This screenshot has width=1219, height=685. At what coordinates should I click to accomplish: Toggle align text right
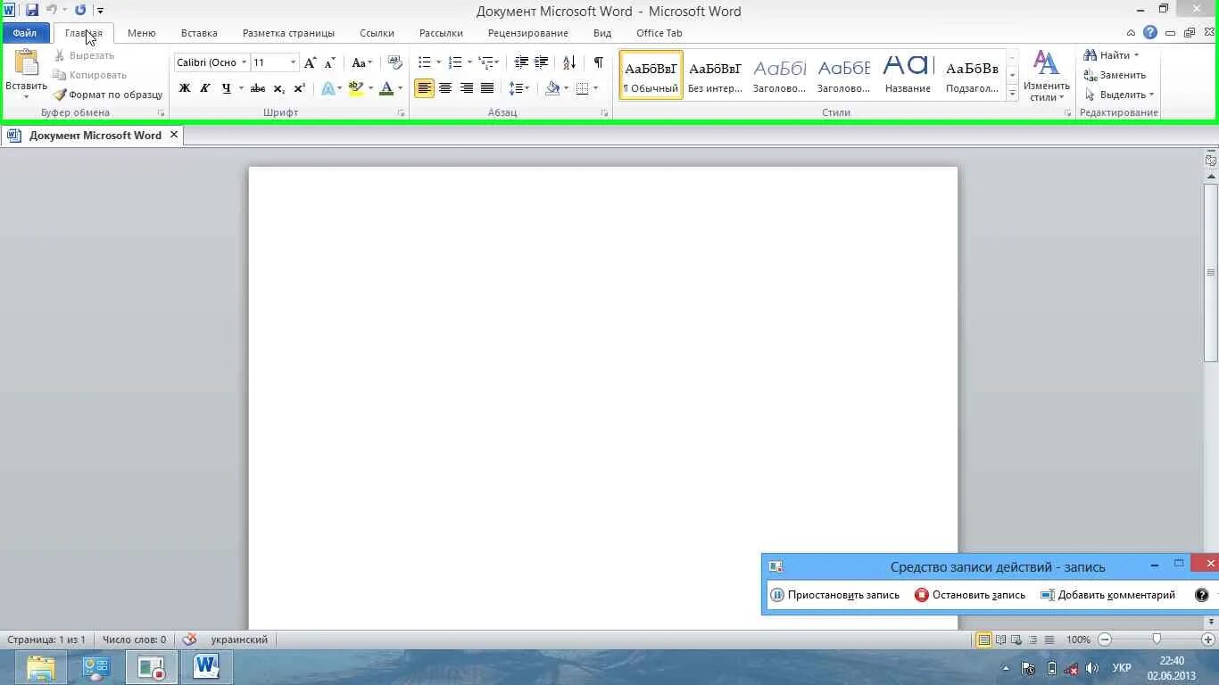(466, 88)
